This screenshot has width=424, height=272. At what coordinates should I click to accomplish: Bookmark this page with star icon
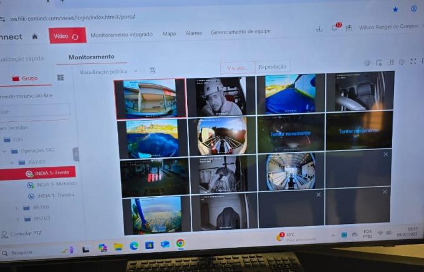395,9
